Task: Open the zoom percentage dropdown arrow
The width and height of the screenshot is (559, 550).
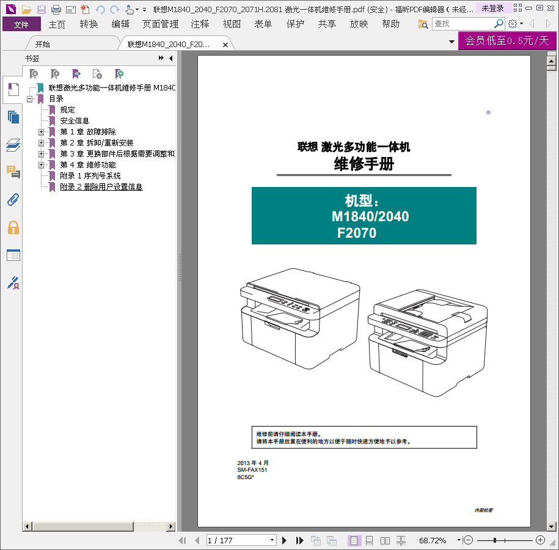Action: pyautogui.click(x=459, y=540)
